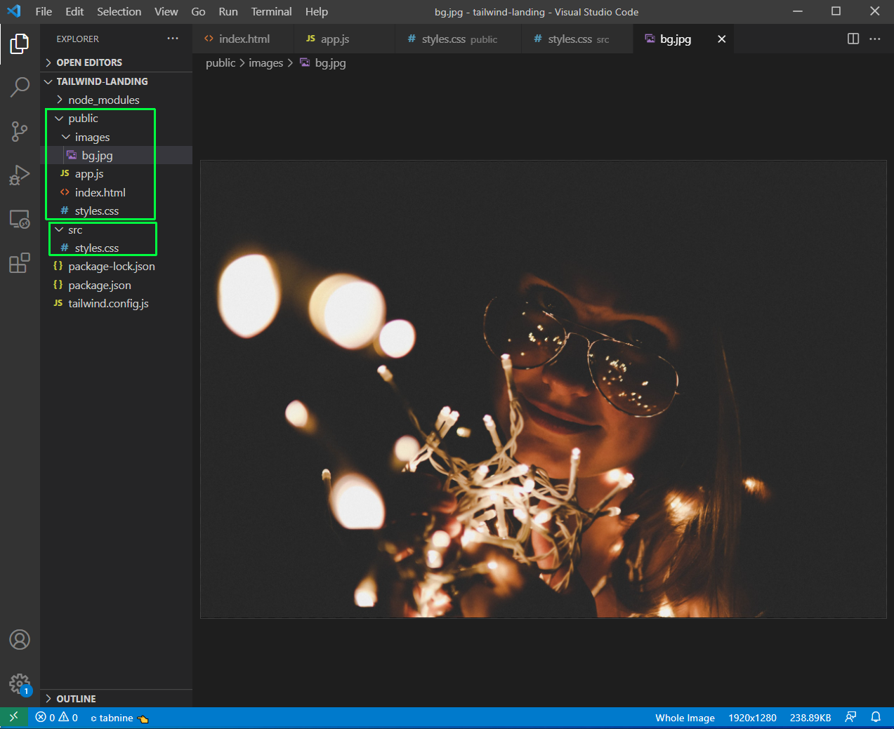Viewport: 894px width, 729px height.
Task: Click the tabnine status bar item
Action: pos(119,718)
